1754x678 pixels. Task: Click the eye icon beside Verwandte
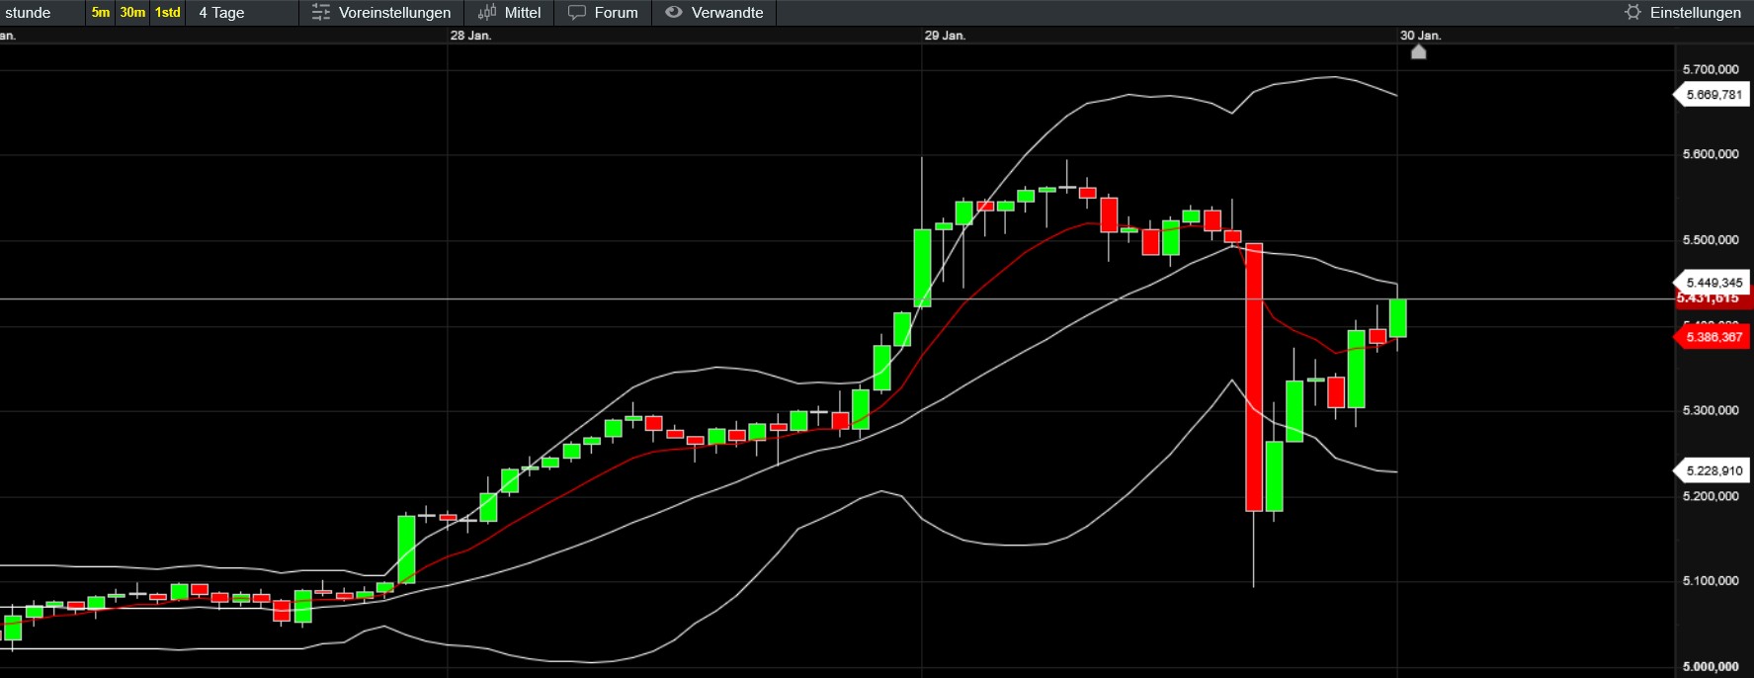674,13
